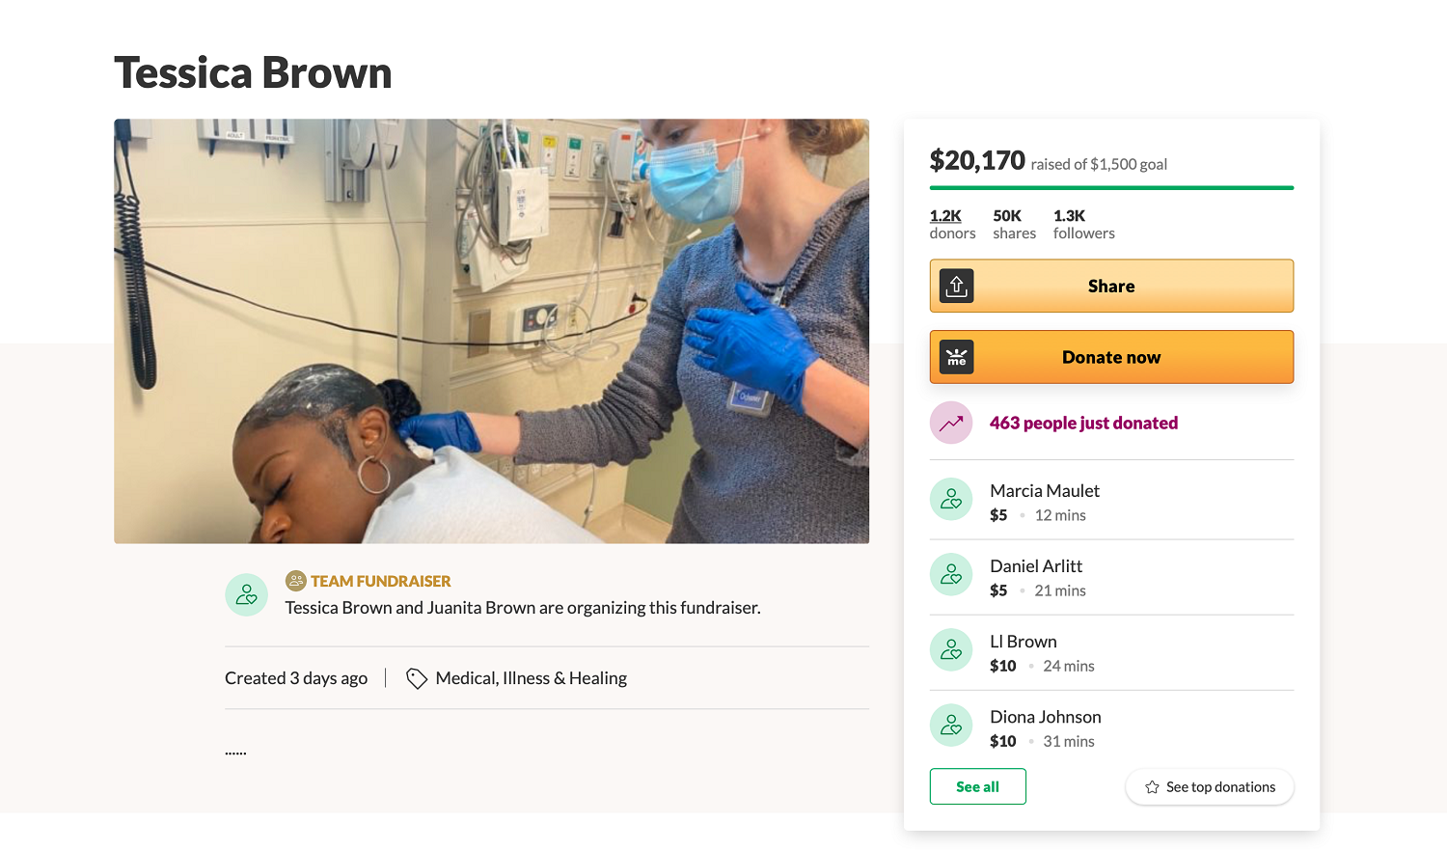This screenshot has height=850, width=1447.
Task: Click the organizer avatar icon
Action: (x=246, y=595)
